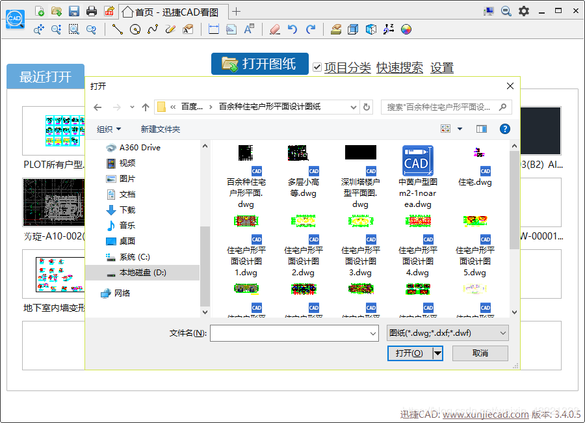The height and width of the screenshot is (423, 585).
Task: Open the www.xunjiecad.com link
Action: (x=486, y=415)
